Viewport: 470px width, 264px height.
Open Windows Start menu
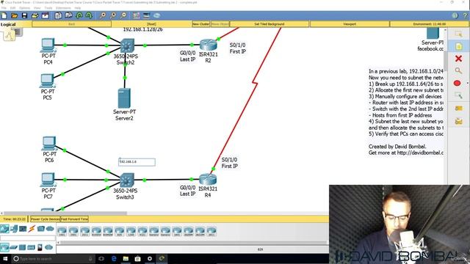coord(5,259)
